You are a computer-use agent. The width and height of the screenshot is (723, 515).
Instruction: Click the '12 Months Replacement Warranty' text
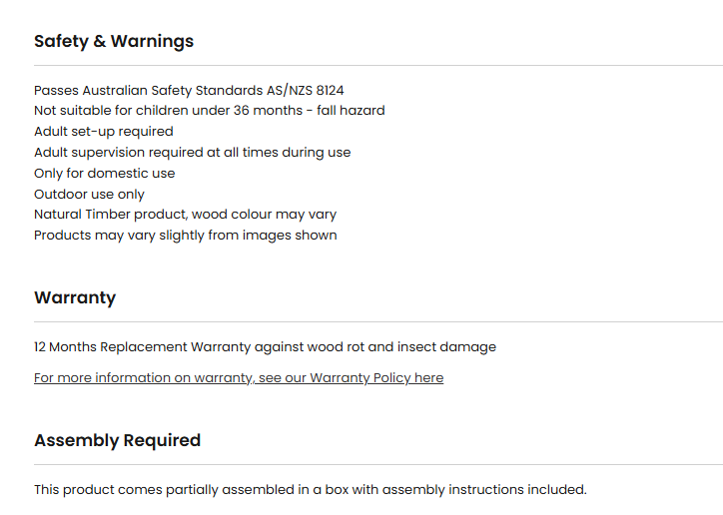(x=142, y=347)
